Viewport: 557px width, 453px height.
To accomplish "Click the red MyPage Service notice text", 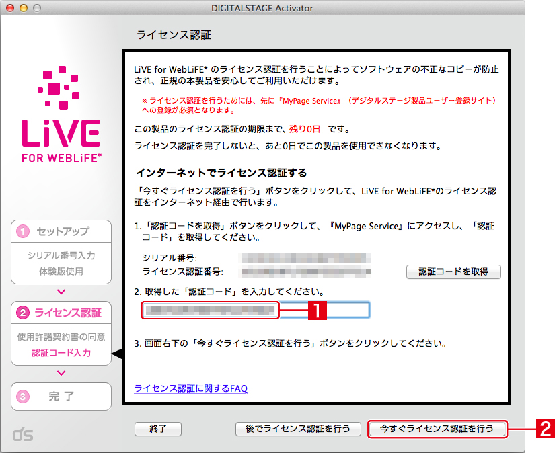I will pyautogui.click(x=319, y=106).
